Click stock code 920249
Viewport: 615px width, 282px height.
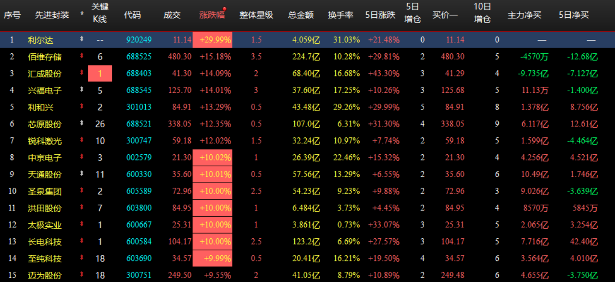pyautogui.click(x=139, y=40)
